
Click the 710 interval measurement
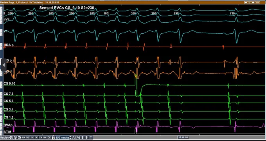coord(232,13)
